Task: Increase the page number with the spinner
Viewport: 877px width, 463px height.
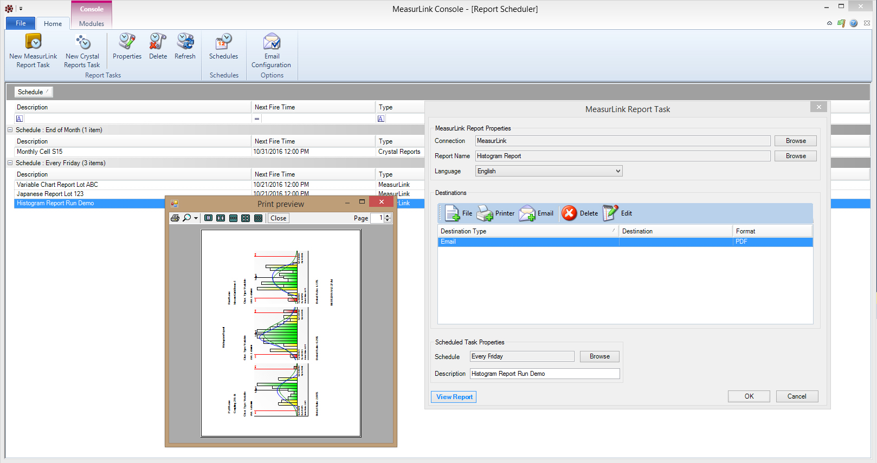Action: 387,216
